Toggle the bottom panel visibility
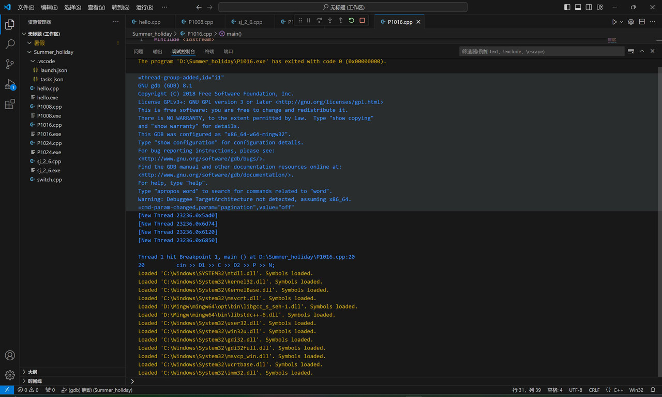Viewport: 662px width, 397px height. click(578, 7)
